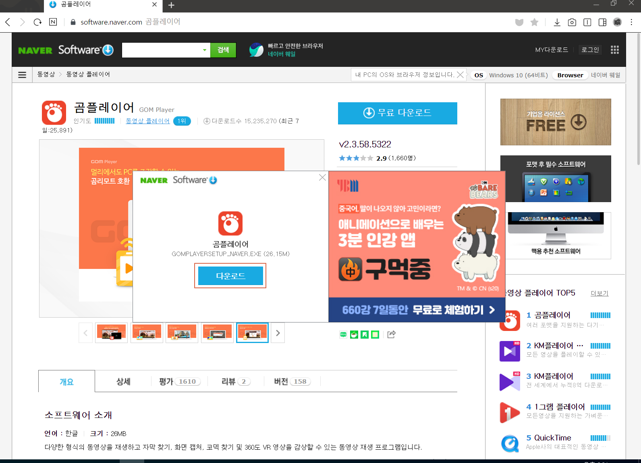Screen dimensions: 641x463
Task: Go back with browser back arrow
Action: 8,22
